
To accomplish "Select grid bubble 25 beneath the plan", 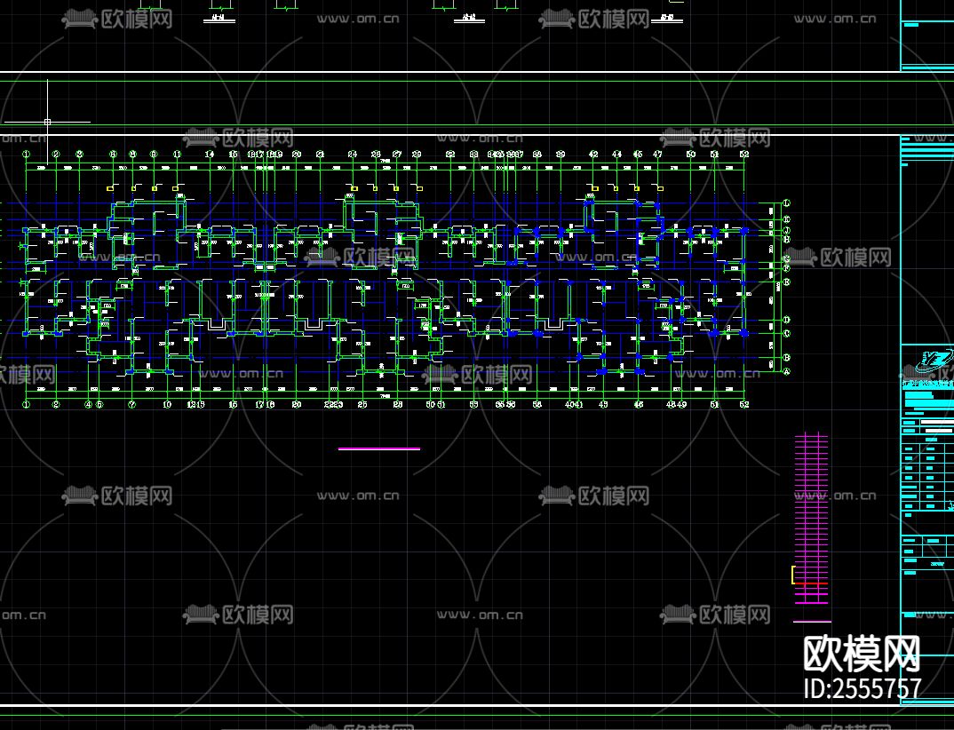I will coord(362,404).
